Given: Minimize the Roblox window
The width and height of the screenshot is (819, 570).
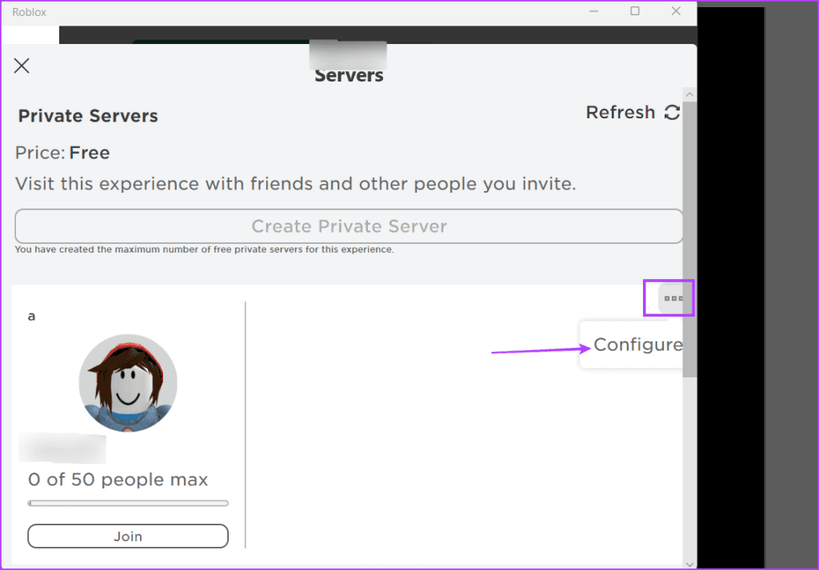Looking at the screenshot, I should tap(593, 11).
